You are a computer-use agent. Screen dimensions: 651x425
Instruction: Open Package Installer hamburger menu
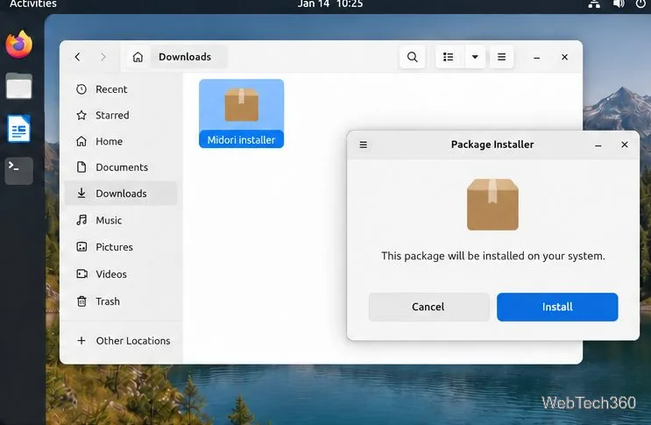pyautogui.click(x=364, y=145)
